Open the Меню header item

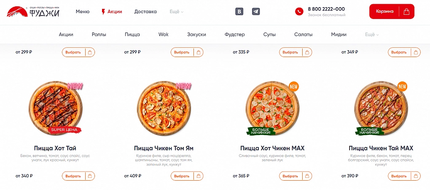[83, 11]
